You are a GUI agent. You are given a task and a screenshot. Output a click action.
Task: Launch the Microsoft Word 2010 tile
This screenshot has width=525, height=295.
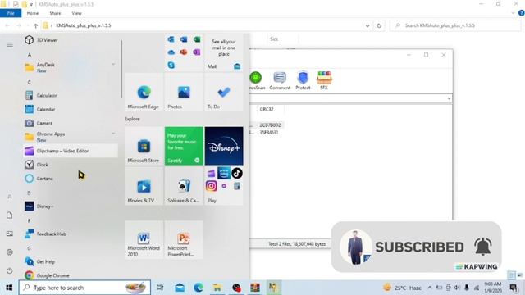(x=144, y=240)
